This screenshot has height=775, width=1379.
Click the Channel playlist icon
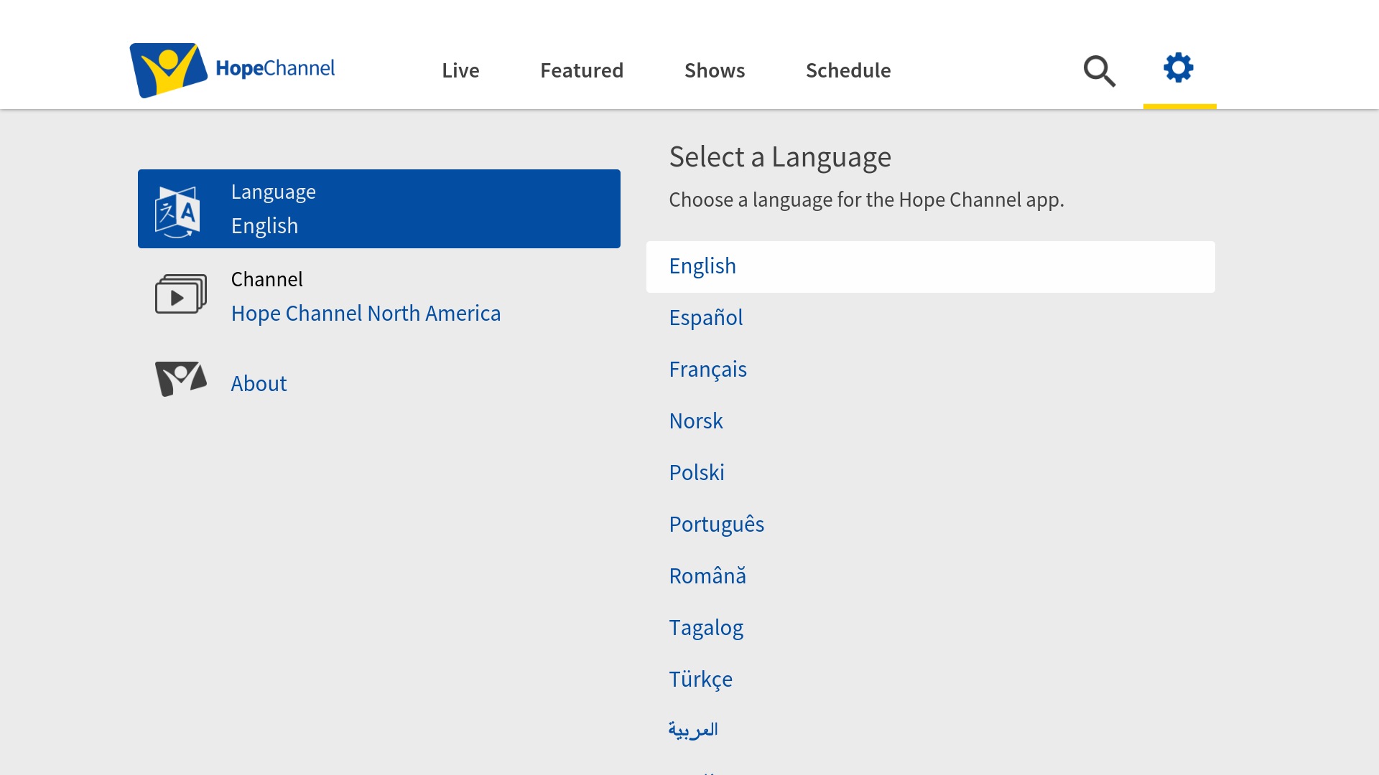coord(180,294)
